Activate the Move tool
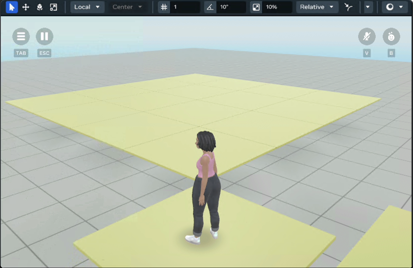The width and height of the screenshot is (413, 268). [25, 7]
